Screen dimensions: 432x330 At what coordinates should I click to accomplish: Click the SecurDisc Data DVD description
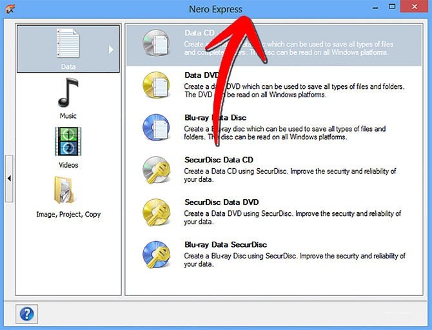(x=292, y=218)
